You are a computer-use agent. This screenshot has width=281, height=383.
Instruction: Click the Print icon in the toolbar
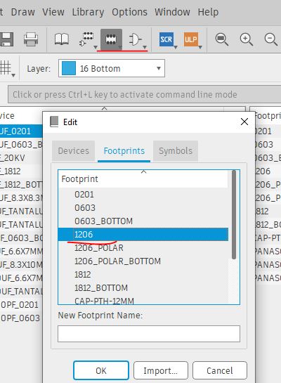click(31, 39)
